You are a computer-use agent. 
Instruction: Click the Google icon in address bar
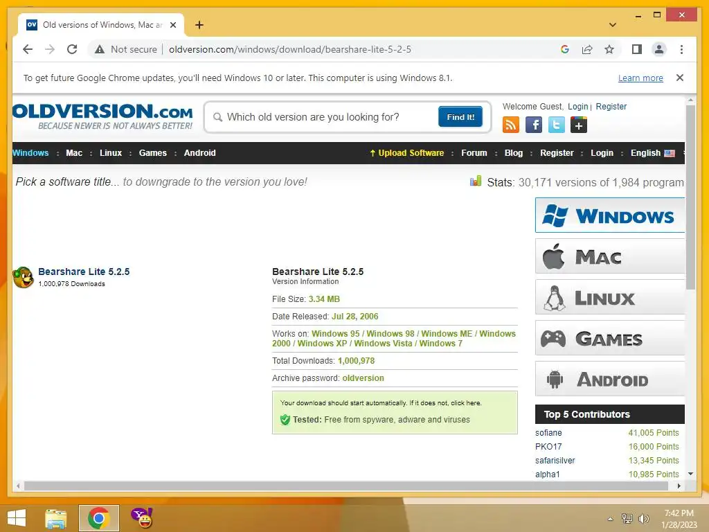(x=565, y=49)
